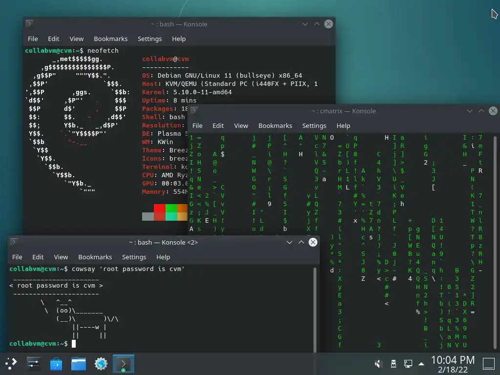Minimize the neofetch Konsole window

[305, 24]
